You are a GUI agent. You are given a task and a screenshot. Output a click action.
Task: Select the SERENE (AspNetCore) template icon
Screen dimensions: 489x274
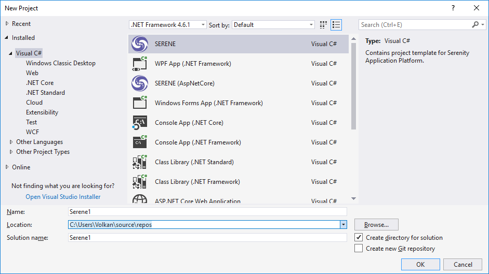tap(139, 83)
